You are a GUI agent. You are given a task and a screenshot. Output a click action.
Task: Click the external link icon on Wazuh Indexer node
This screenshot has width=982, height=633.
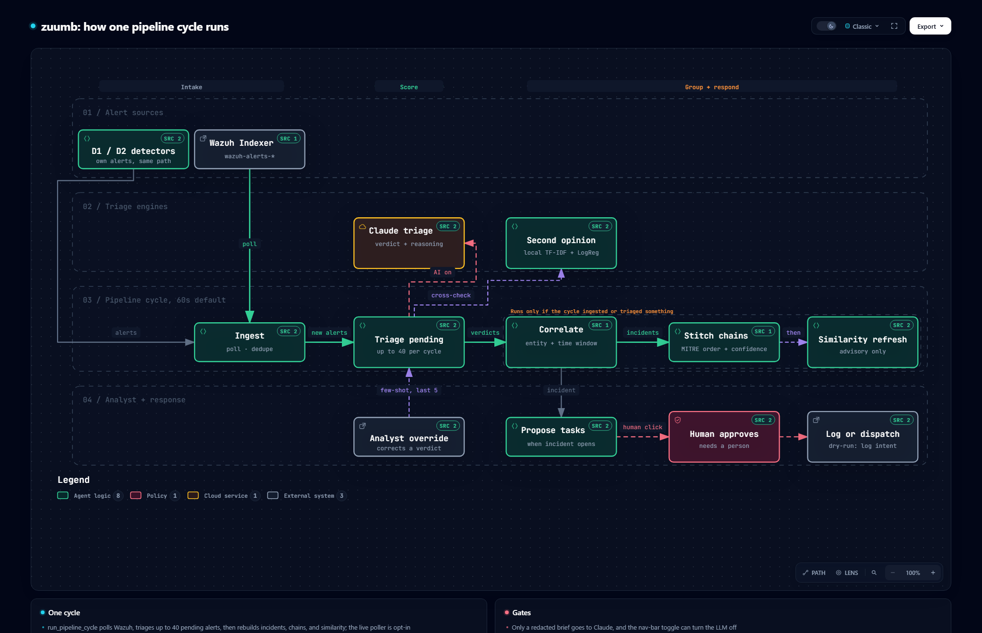[x=203, y=138]
